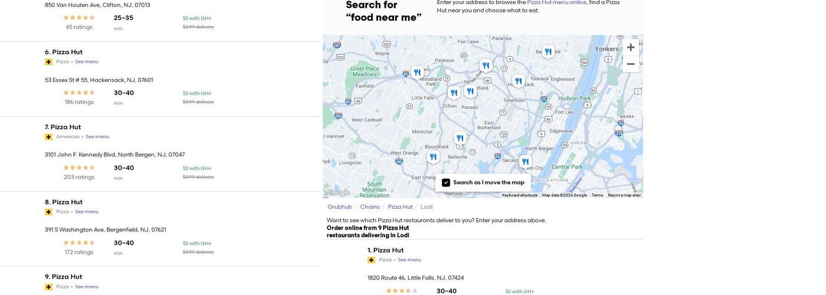Click the map pin beside Central Park
Screen dimensions: 826x295
(525, 162)
